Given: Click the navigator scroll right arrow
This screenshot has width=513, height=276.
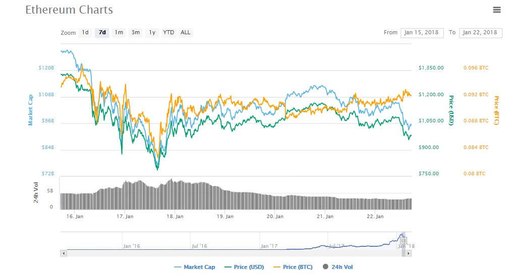Looking at the screenshot, I should click(x=408, y=253).
